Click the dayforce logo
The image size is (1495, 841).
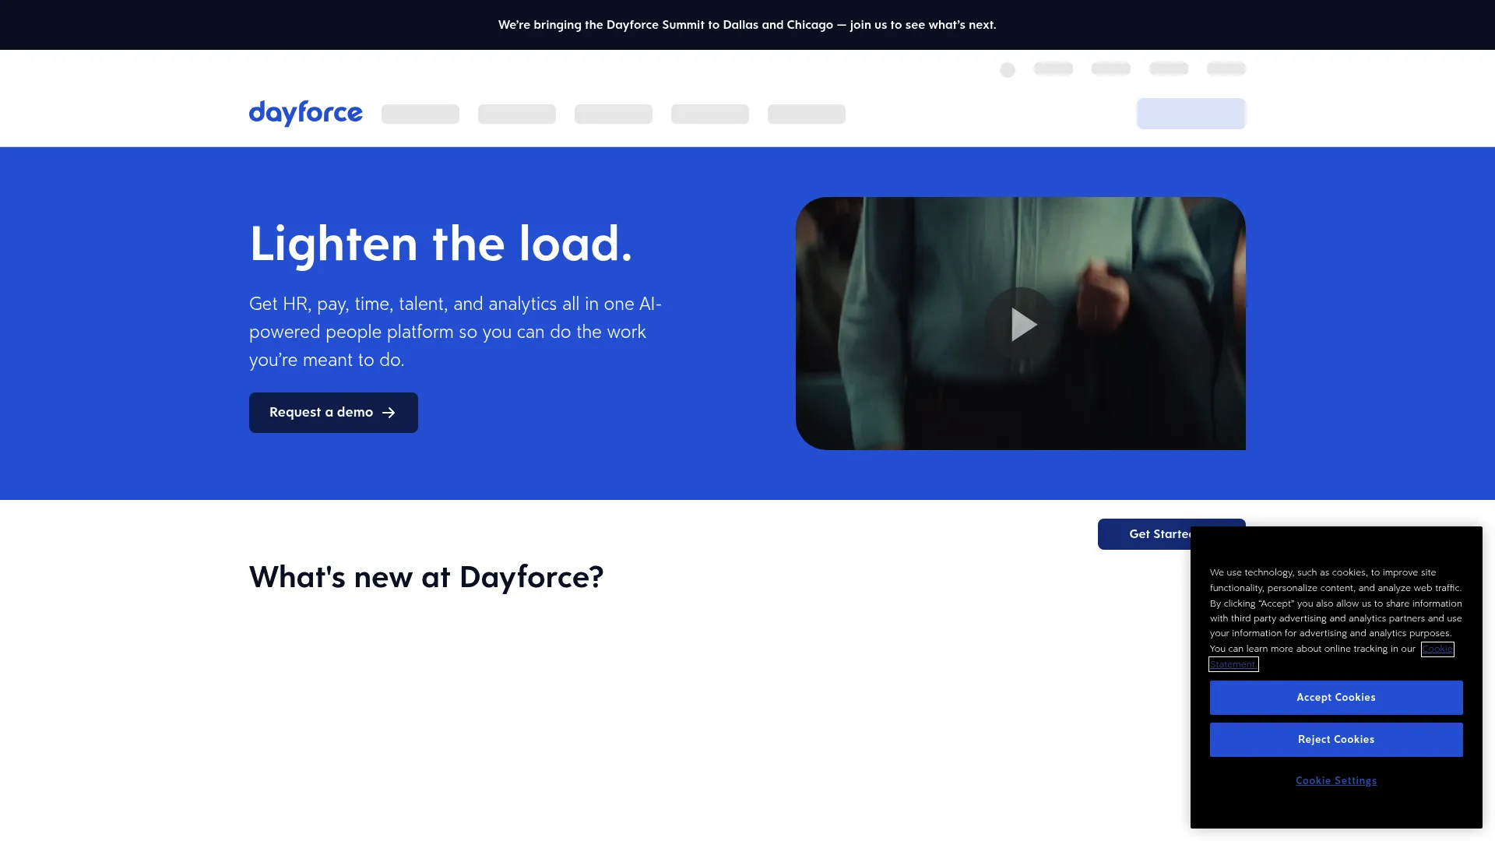(305, 113)
